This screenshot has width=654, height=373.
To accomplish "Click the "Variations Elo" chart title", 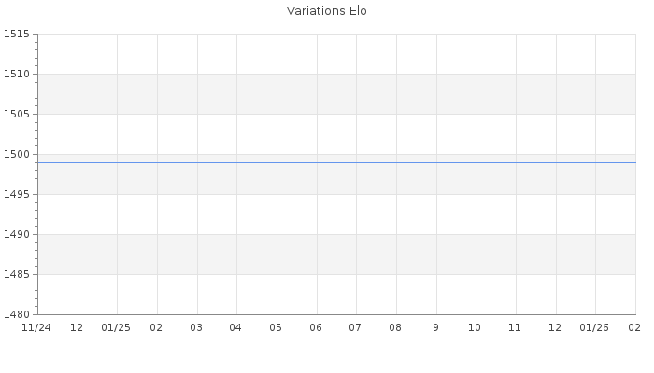I will pyautogui.click(x=326, y=11).
